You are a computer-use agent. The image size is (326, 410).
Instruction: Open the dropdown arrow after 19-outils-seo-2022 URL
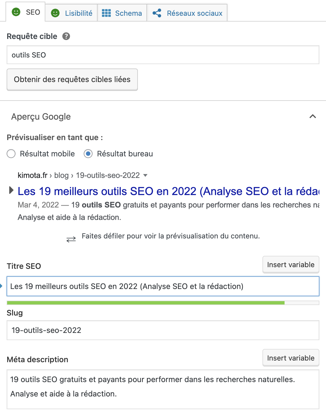pyautogui.click(x=146, y=175)
